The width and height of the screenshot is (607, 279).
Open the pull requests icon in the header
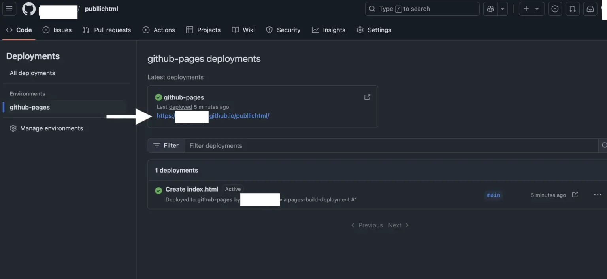[x=572, y=9]
